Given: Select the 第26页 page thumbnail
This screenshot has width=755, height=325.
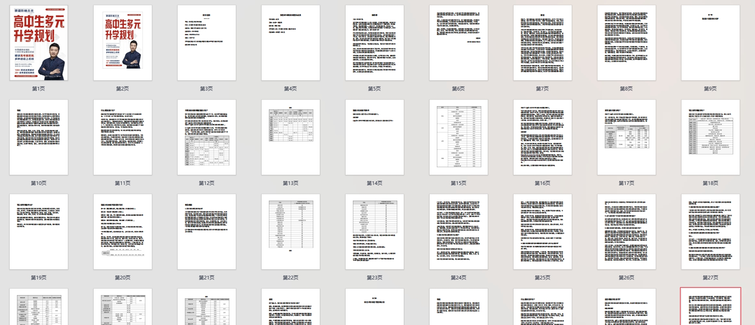Looking at the screenshot, I should tap(627, 232).
